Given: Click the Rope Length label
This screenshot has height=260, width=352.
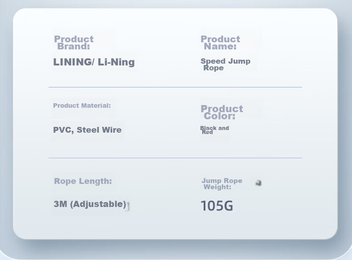Looking at the screenshot, I should tap(83, 181).
